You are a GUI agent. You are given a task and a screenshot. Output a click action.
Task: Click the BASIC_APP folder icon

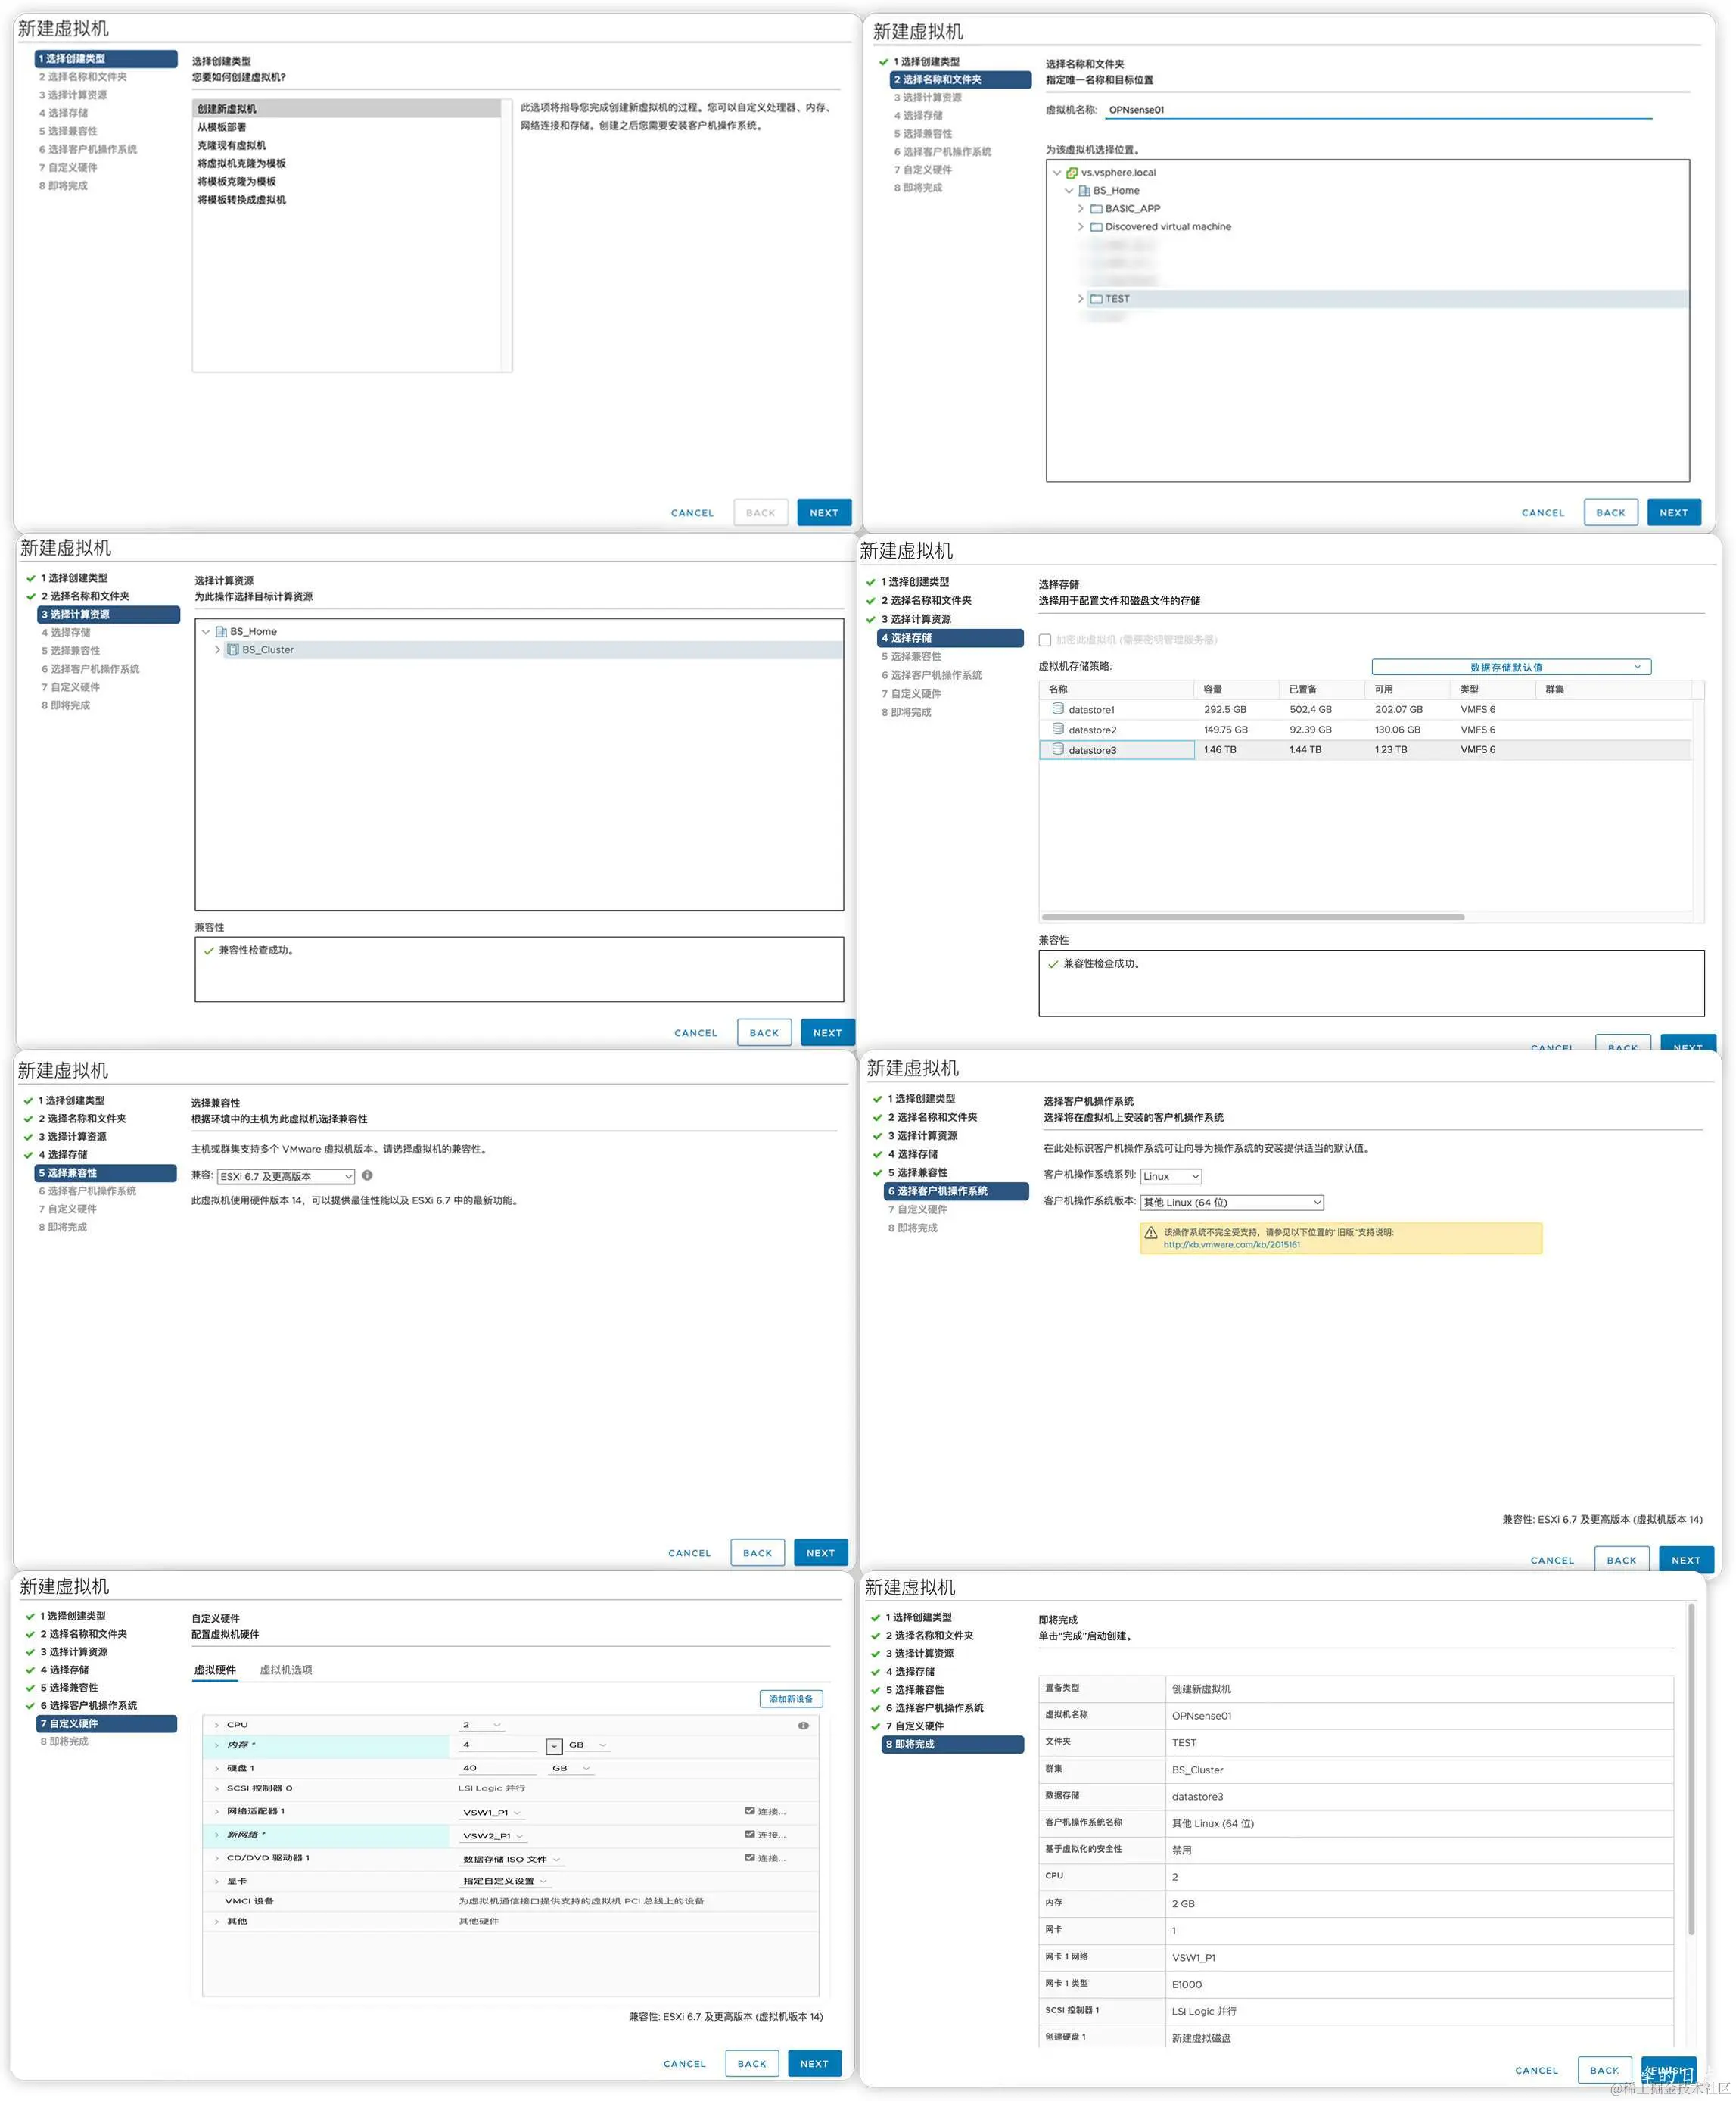(x=1096, y=209)
